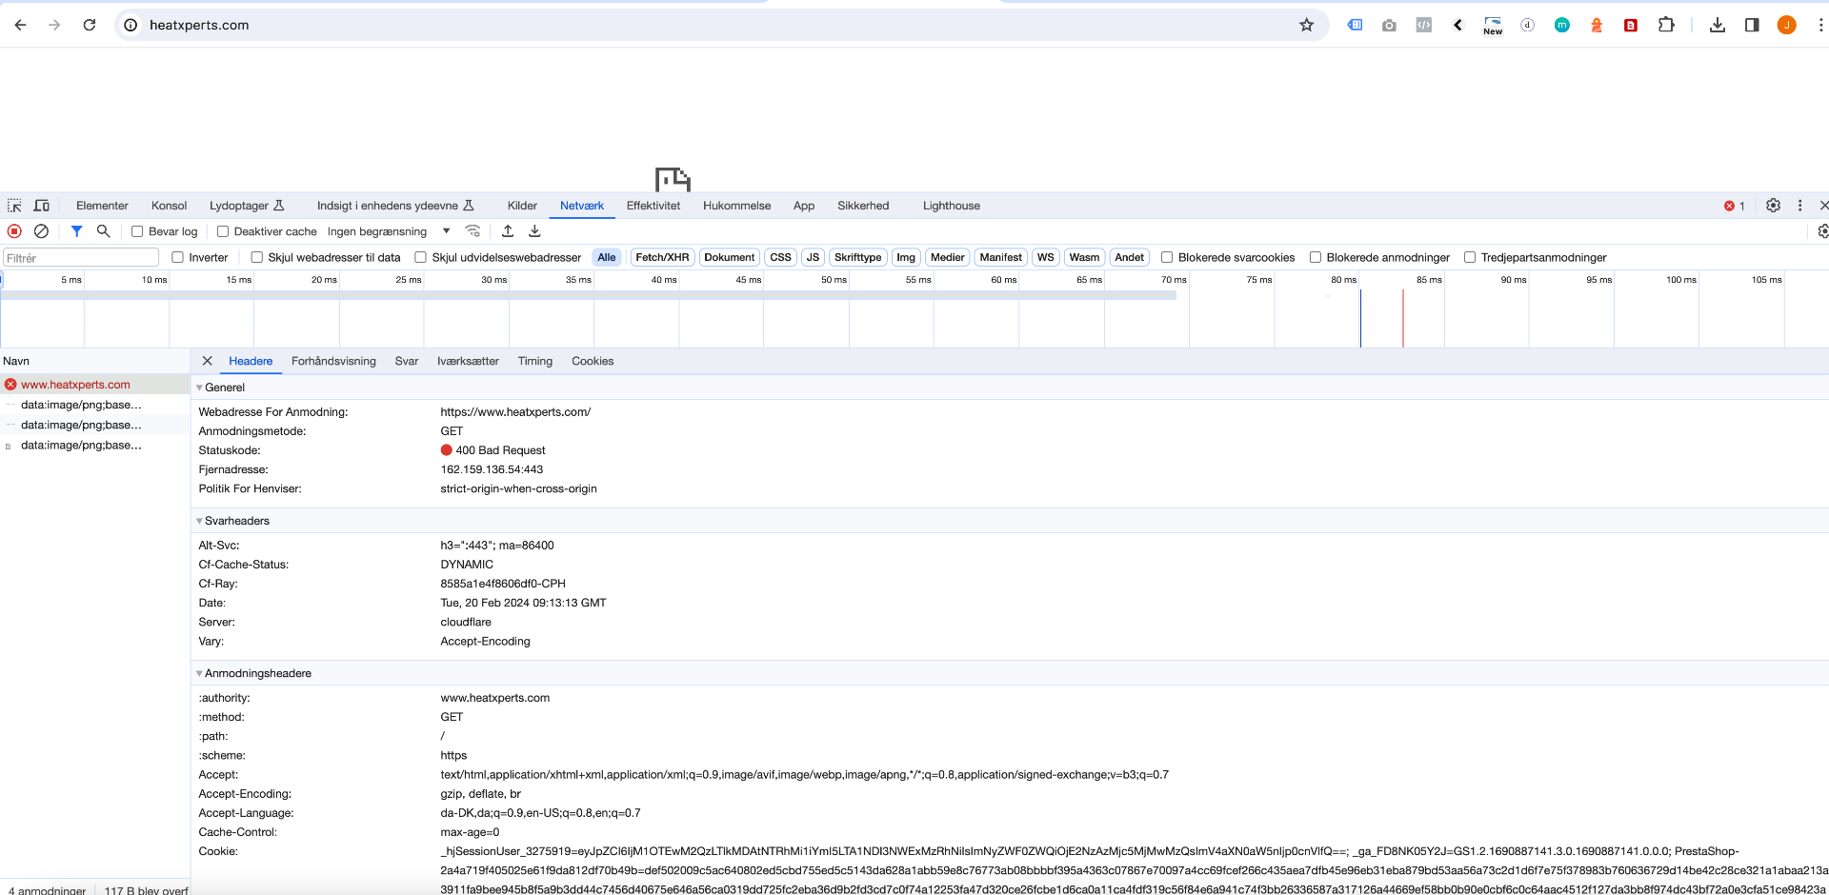This screenshot has width=1829, height=895.
Task: Open the request's Cookies tab
Action: point(593,361)
